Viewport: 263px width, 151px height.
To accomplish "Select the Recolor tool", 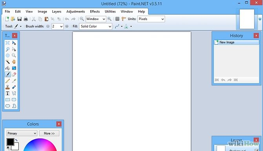I will coord(14,87).
